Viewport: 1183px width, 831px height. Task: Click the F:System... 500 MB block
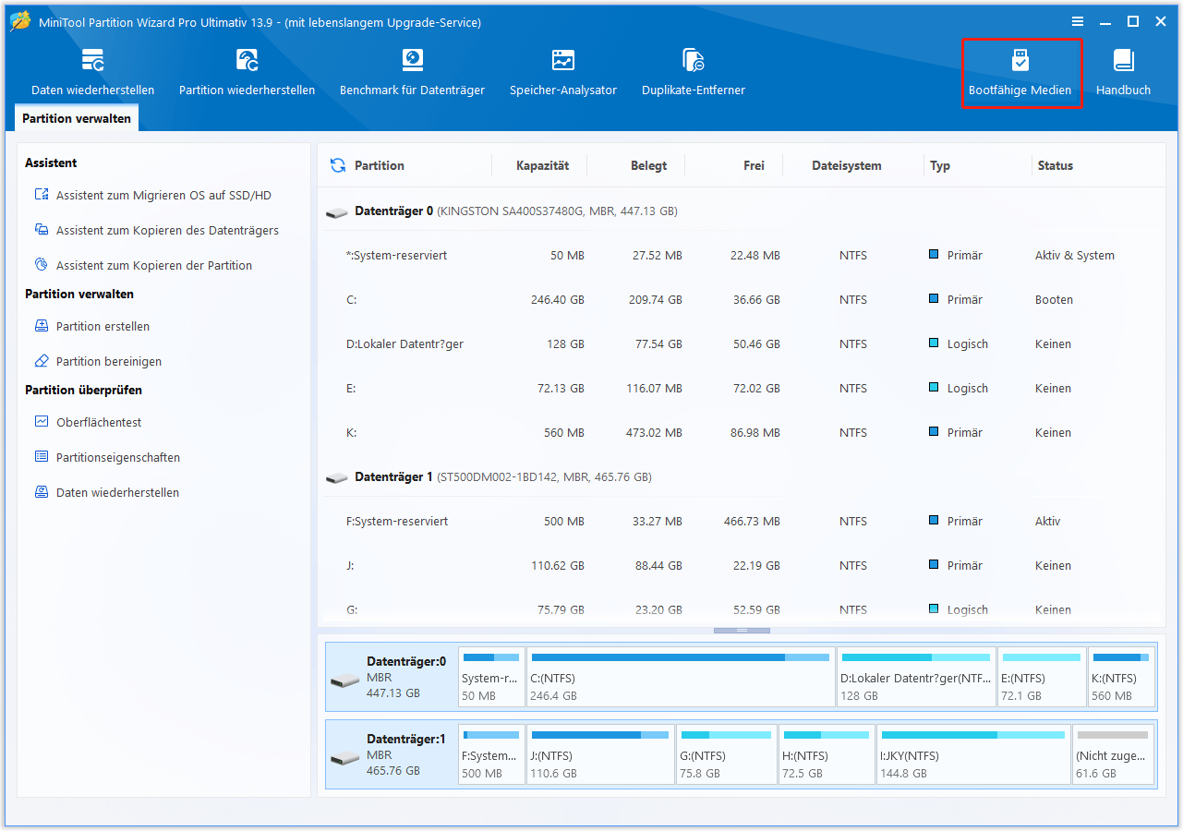pyautogui.click(x=491, y=754)
